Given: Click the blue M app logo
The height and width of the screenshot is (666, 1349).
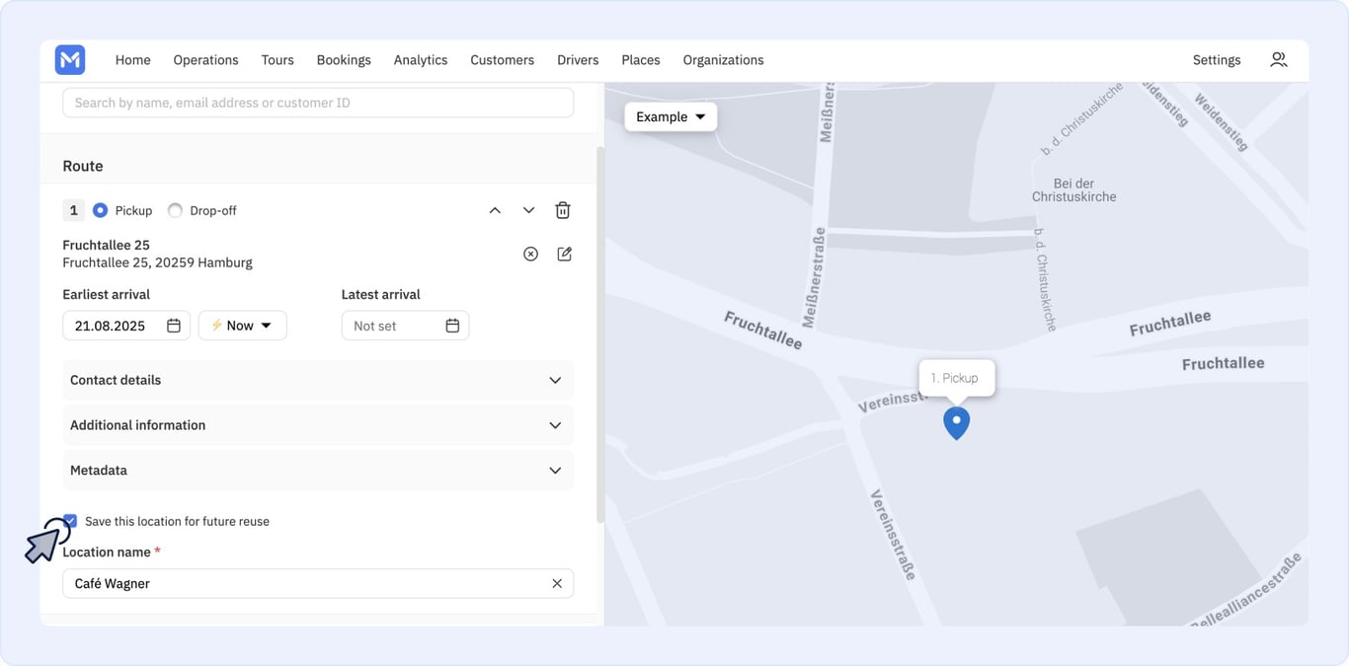Looking at the screenshot, I should (70, 60).
